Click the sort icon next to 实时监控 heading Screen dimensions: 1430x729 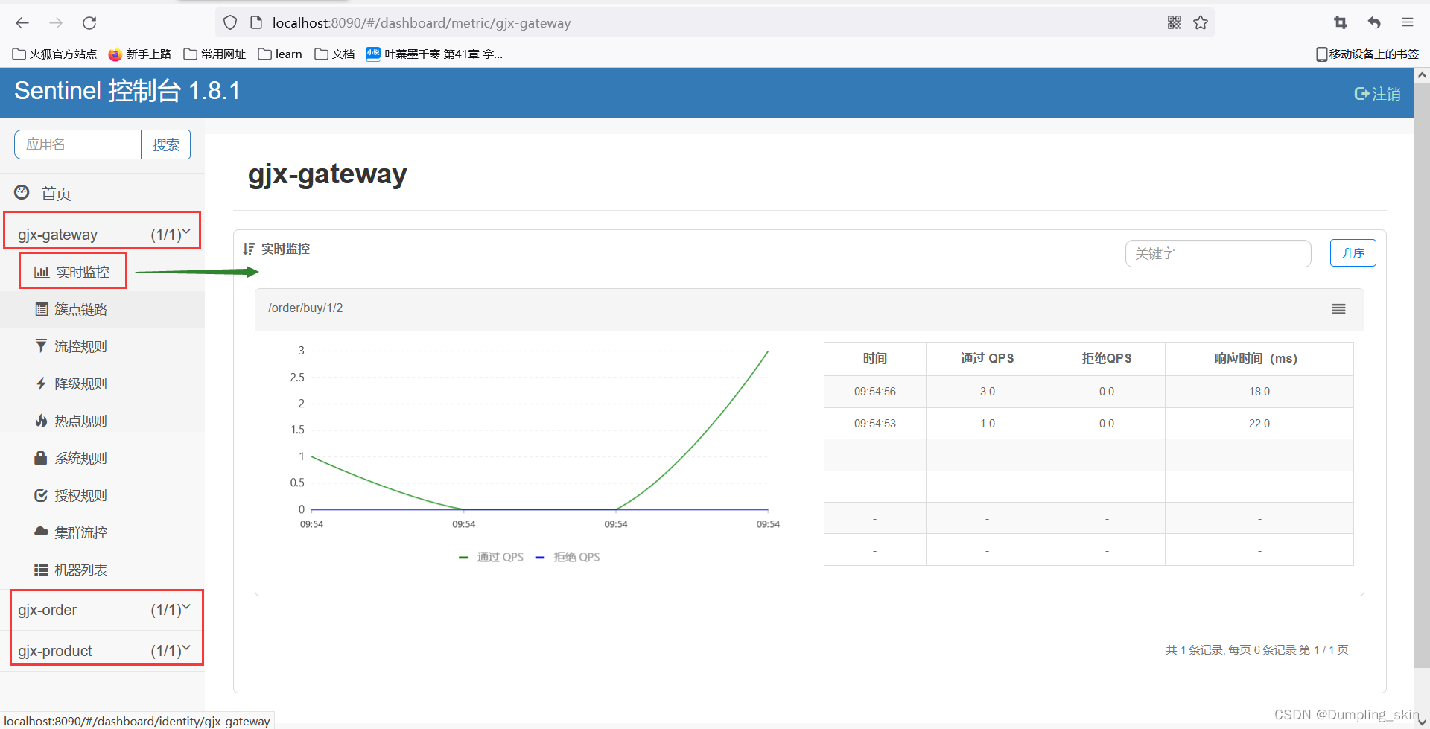(249, 249)
